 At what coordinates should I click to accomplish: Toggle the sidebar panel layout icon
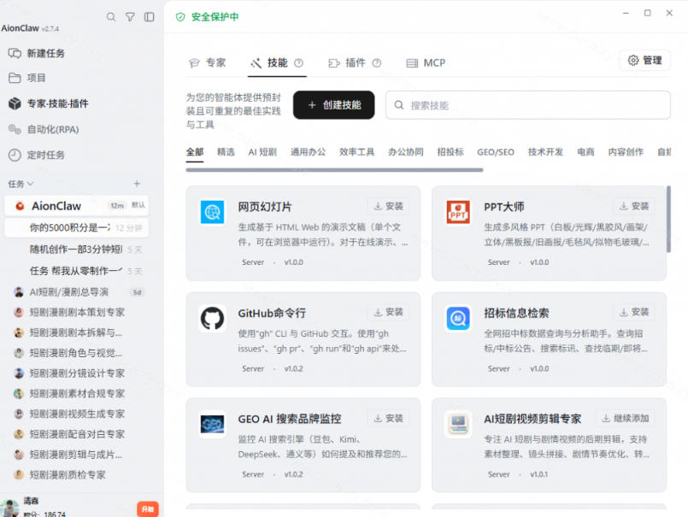[150, 17]
